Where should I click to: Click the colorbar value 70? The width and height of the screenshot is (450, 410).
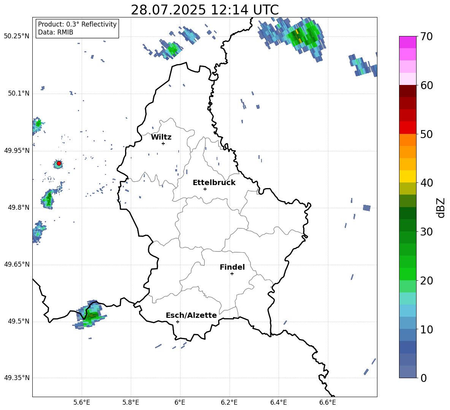coord(426,37)
